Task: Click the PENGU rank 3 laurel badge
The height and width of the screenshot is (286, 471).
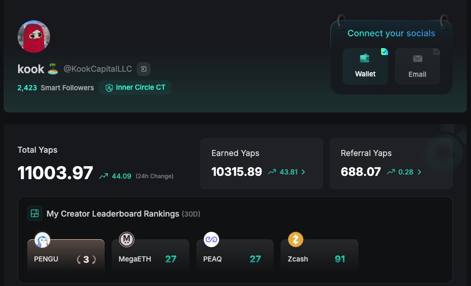Action: [x=86, y=259]
